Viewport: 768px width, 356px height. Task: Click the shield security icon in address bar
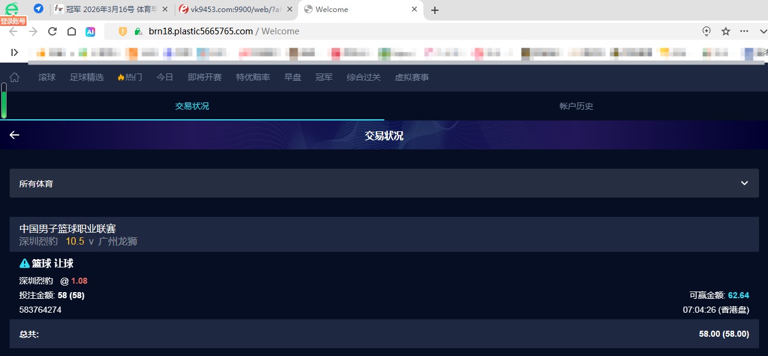[123, 31]
